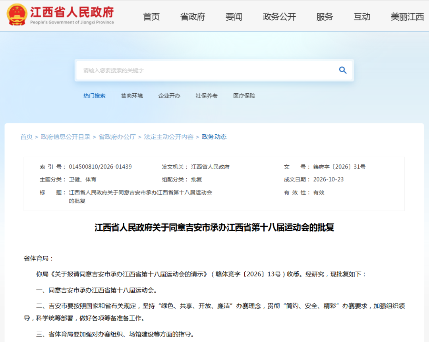Screen dimensions: 429x342
Task: Click the metadata title text after 标题
Action: click(x=140, y=197)
